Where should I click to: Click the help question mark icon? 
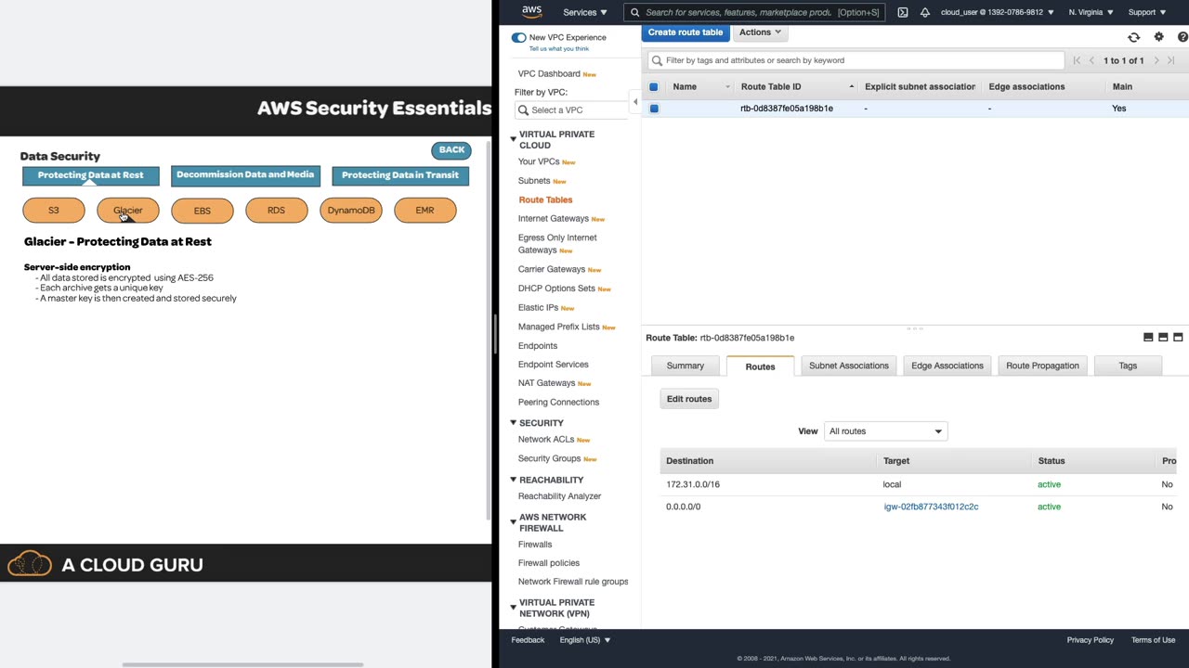pyautogui.click(x=1182, y=37)
